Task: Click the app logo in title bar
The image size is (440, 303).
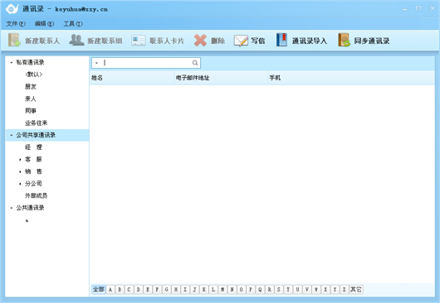Action: tap(12, 9)
